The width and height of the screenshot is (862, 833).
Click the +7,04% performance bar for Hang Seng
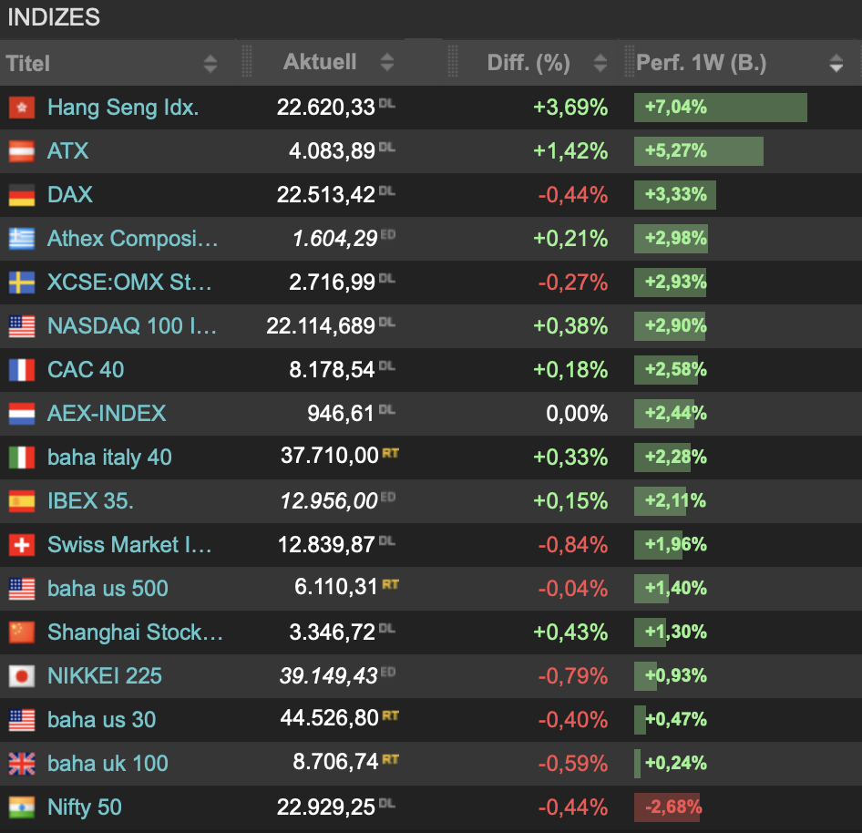pos(720,108)
